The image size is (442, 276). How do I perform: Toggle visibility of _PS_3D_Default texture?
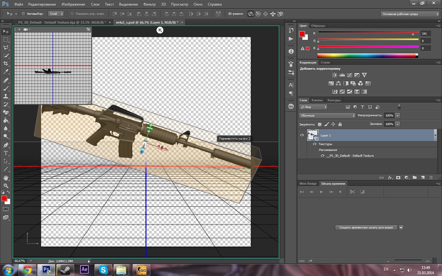point(323,155)
